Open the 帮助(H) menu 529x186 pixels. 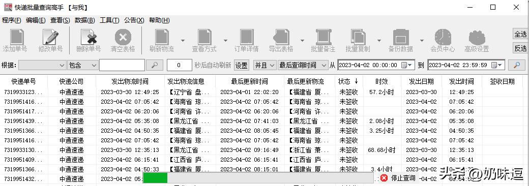[159, 20]
